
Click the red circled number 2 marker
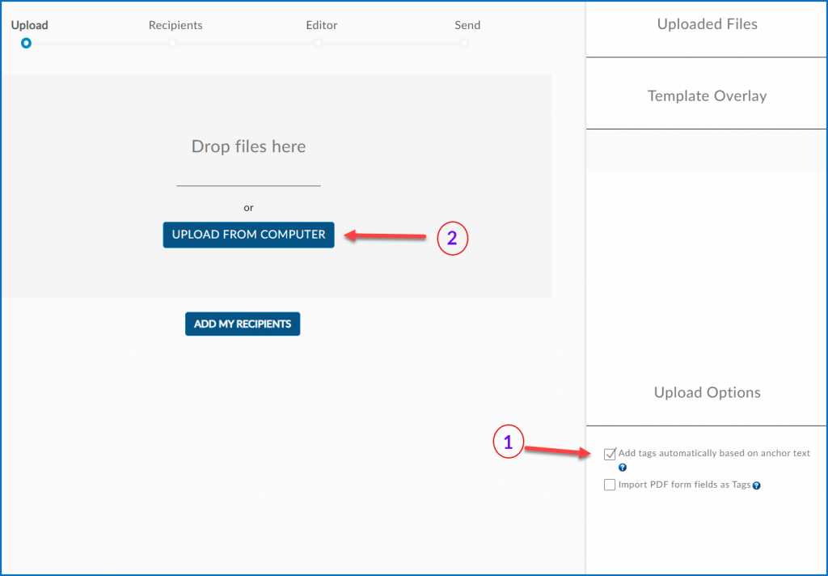pyautogui.click(x=452, y=238)
